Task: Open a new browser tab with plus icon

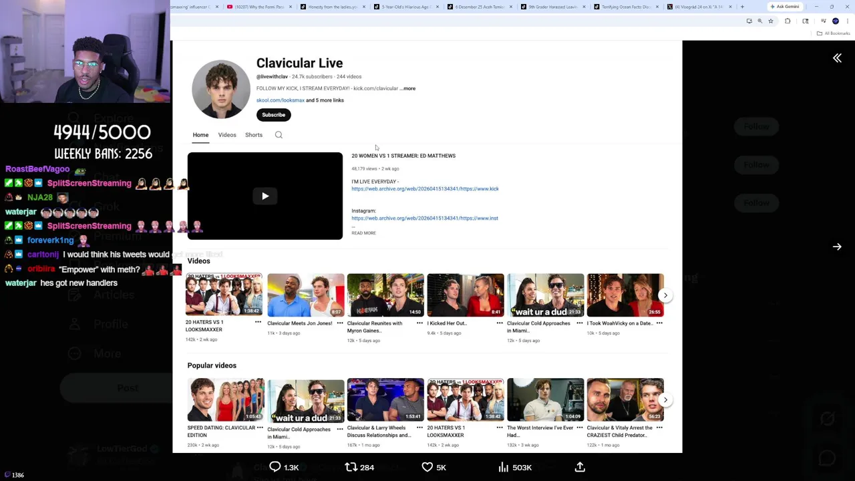Action: [742, 7]
